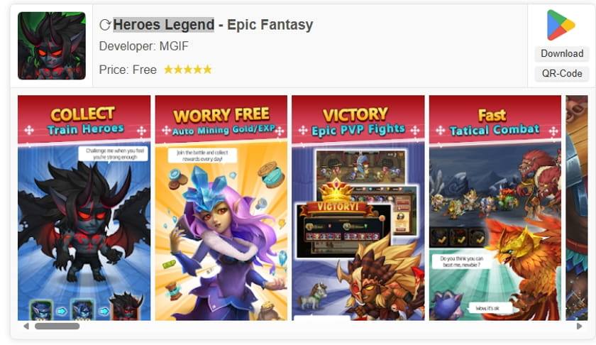This screenshot has width=596, height=345.
Task: Click the Price: Free label
Action: 128,70
